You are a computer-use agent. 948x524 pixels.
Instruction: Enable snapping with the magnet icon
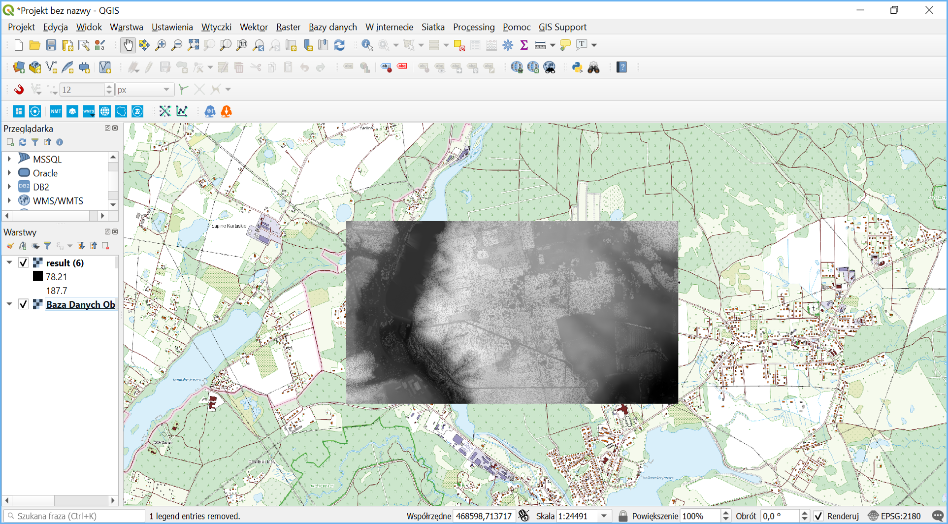[x=19, y=90]
